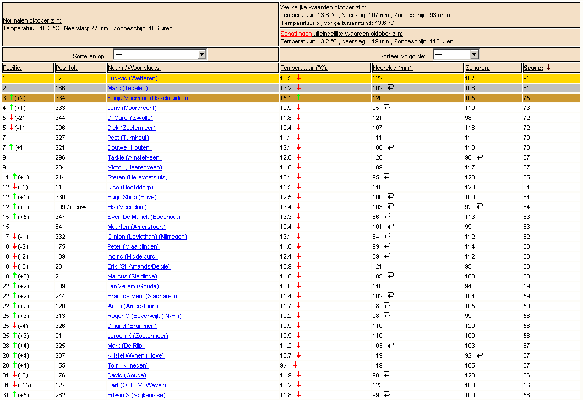Sort by the Temperatuur (°C) column header
The image size is (583, 400).
[304, 68]
